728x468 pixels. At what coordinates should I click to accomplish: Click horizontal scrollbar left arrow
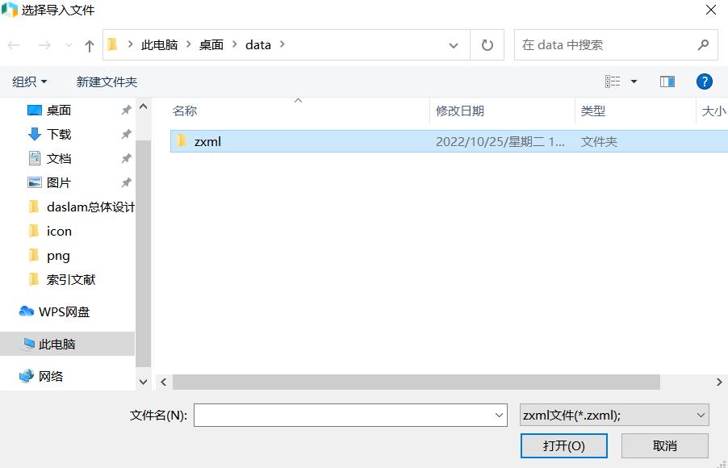pos(163,382)
